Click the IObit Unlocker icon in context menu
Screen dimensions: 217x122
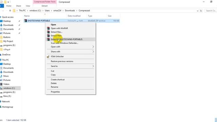(48, 57)
